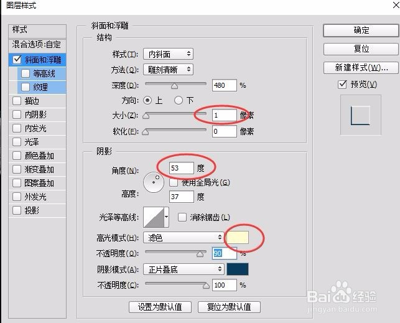Click the angle dial control

pyautogui.click(x=154, y=182)
